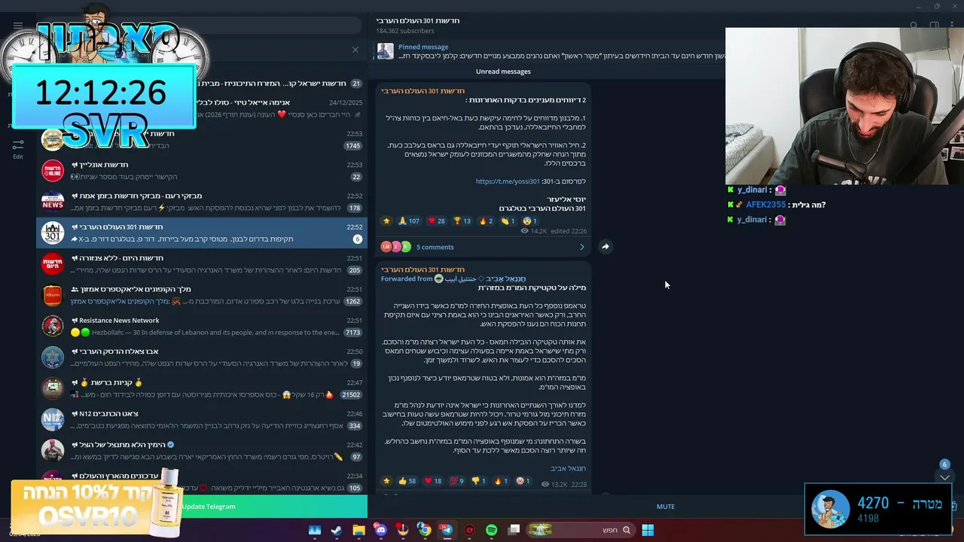Search in this channel with magnifier icon
964x542 pixels.
pyautogui.click(x=914, y=25)
